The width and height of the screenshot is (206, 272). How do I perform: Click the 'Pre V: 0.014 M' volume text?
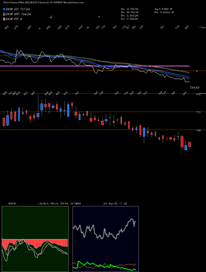(x=164, y=12)
